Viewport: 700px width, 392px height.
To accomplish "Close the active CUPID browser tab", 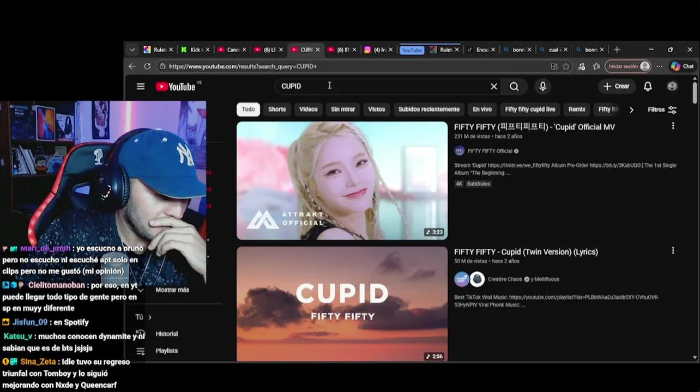I will tap(317, 50).
